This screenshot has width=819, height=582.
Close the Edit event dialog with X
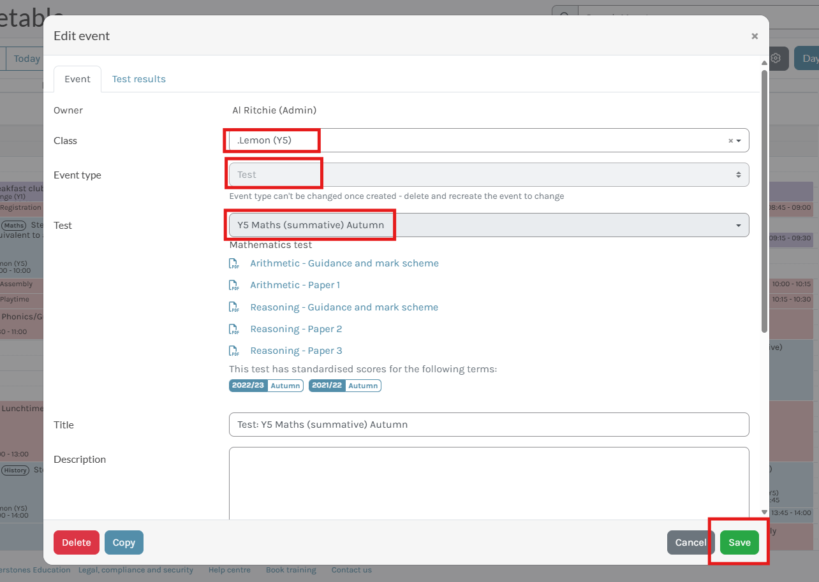(755, 36)
